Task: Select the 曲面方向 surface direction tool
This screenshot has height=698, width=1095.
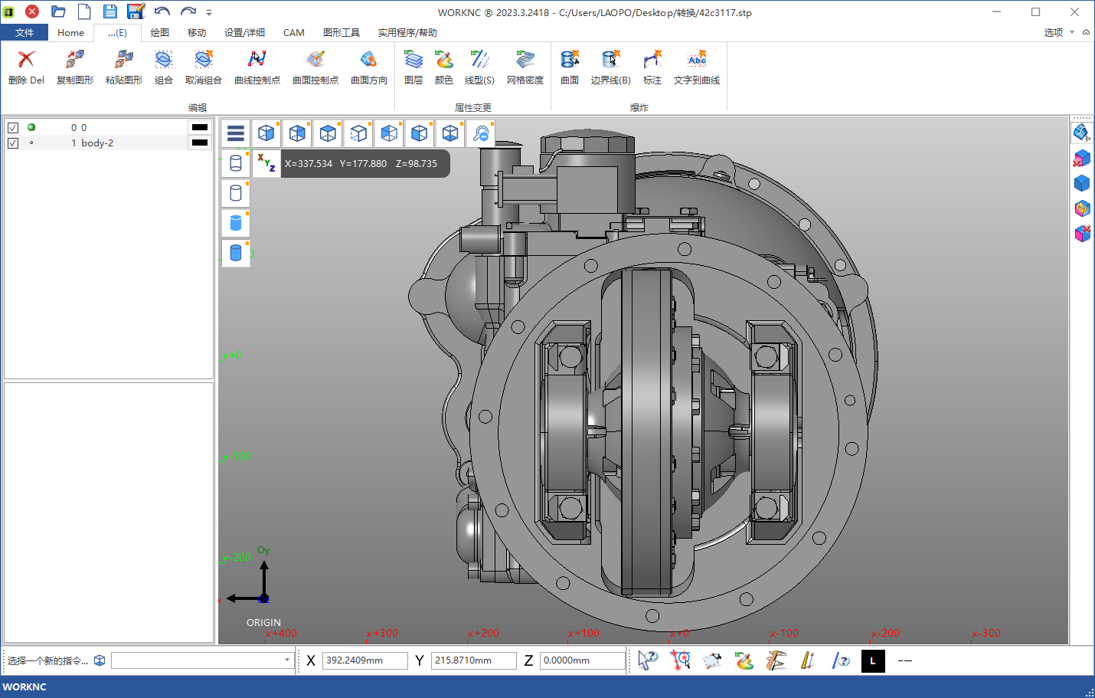Action: pos(369,67)
